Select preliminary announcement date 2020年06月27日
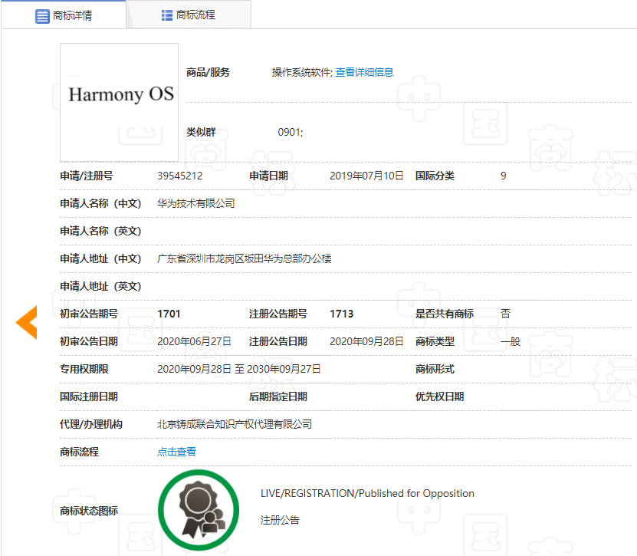Image resolution: width=637 pixels, height=556 pixels. (x=194, y=341)
